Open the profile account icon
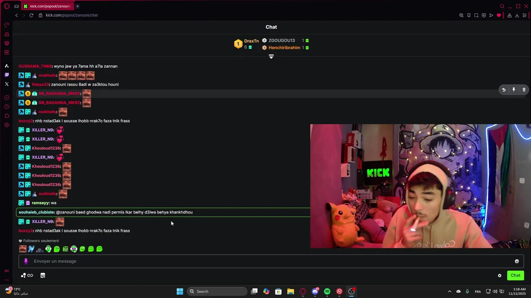 coord(509,15)
